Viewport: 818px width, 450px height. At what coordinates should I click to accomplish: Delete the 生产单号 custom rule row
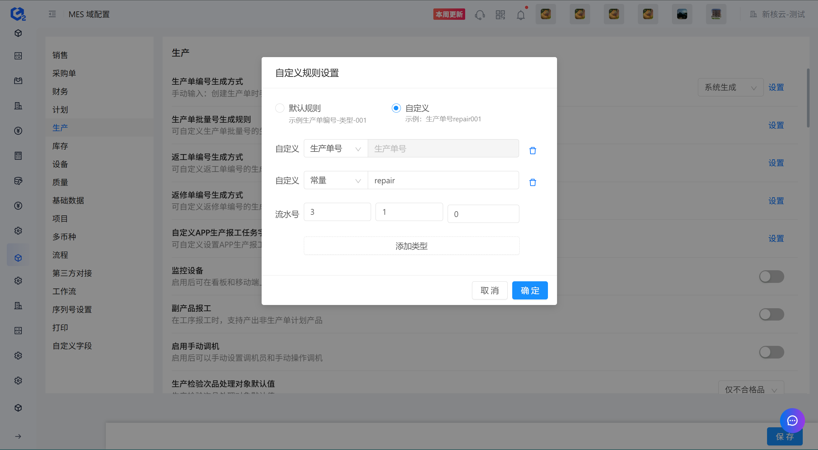[533, 151]
